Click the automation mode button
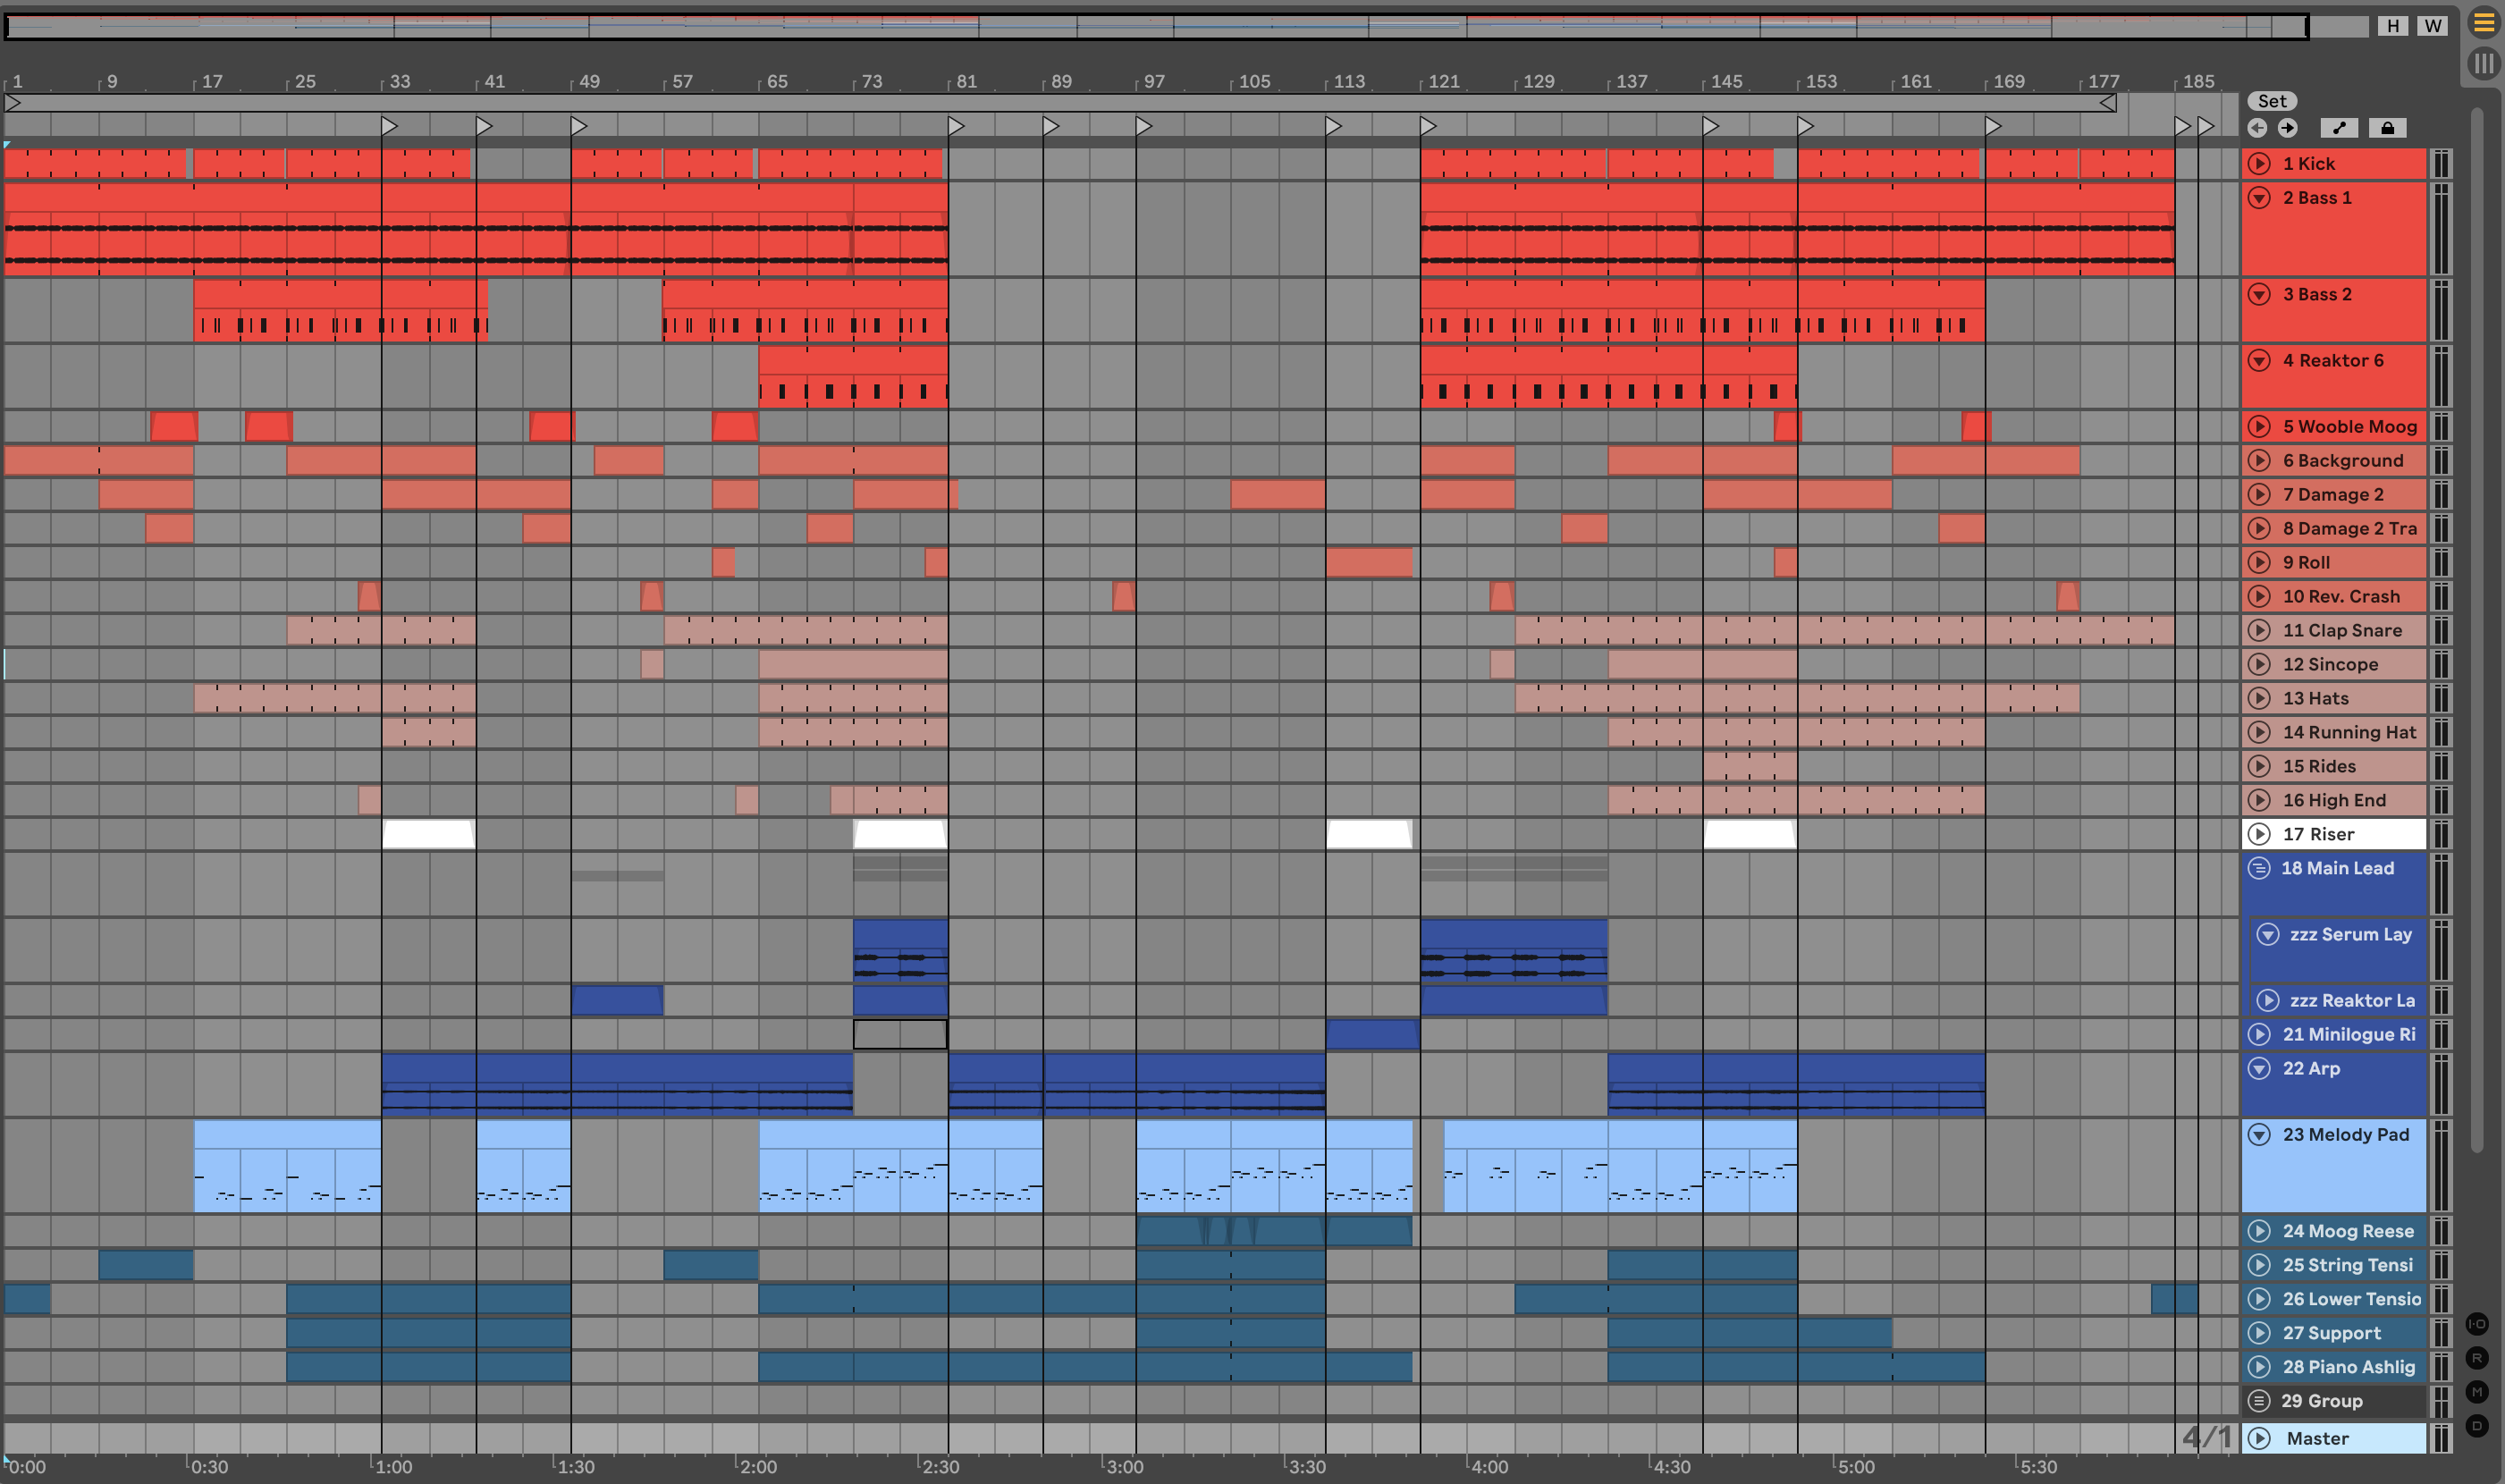Screen dimensions: 2505x1484 pyautogui.click(x=2338, y=128)
